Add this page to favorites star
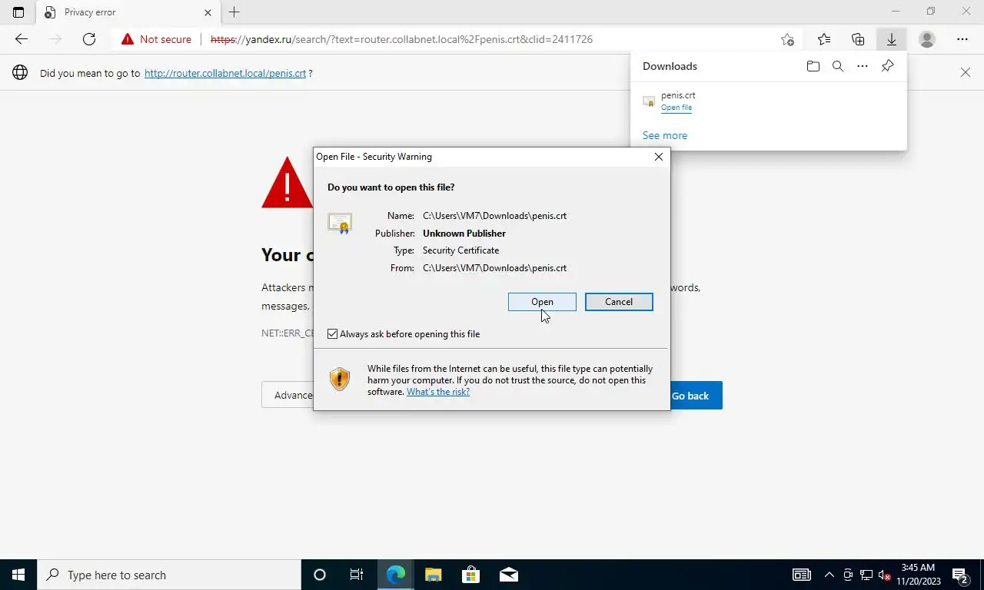Screen dimensions: 984x590 coord(787,39)
